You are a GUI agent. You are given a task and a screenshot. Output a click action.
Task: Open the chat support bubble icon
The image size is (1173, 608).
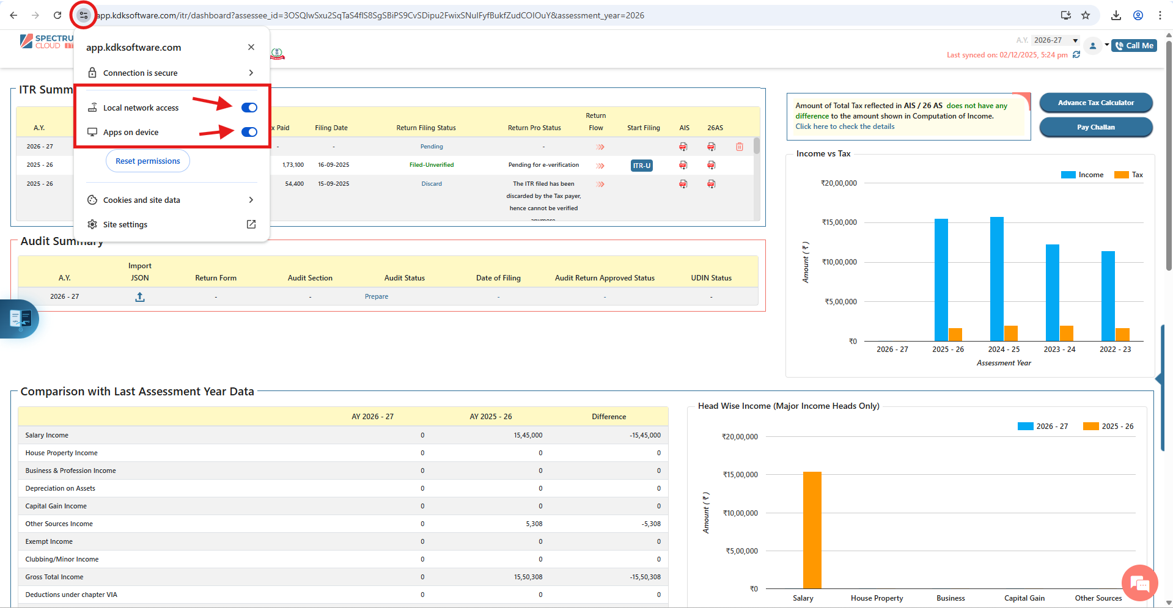[1139, 583]
